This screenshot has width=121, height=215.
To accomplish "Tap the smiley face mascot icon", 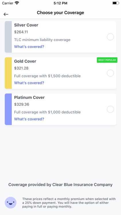I will [11, 203].
